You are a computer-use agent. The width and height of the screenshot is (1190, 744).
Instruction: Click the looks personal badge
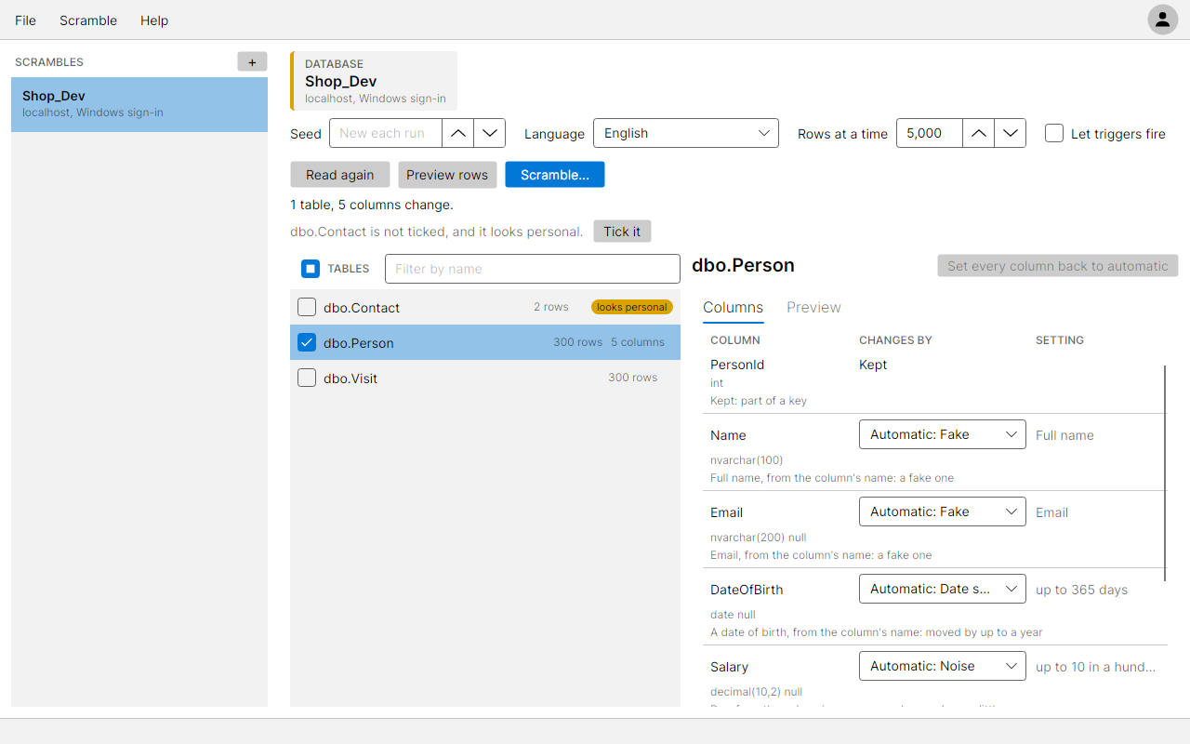pyautogui.click(x=632, y=307)
